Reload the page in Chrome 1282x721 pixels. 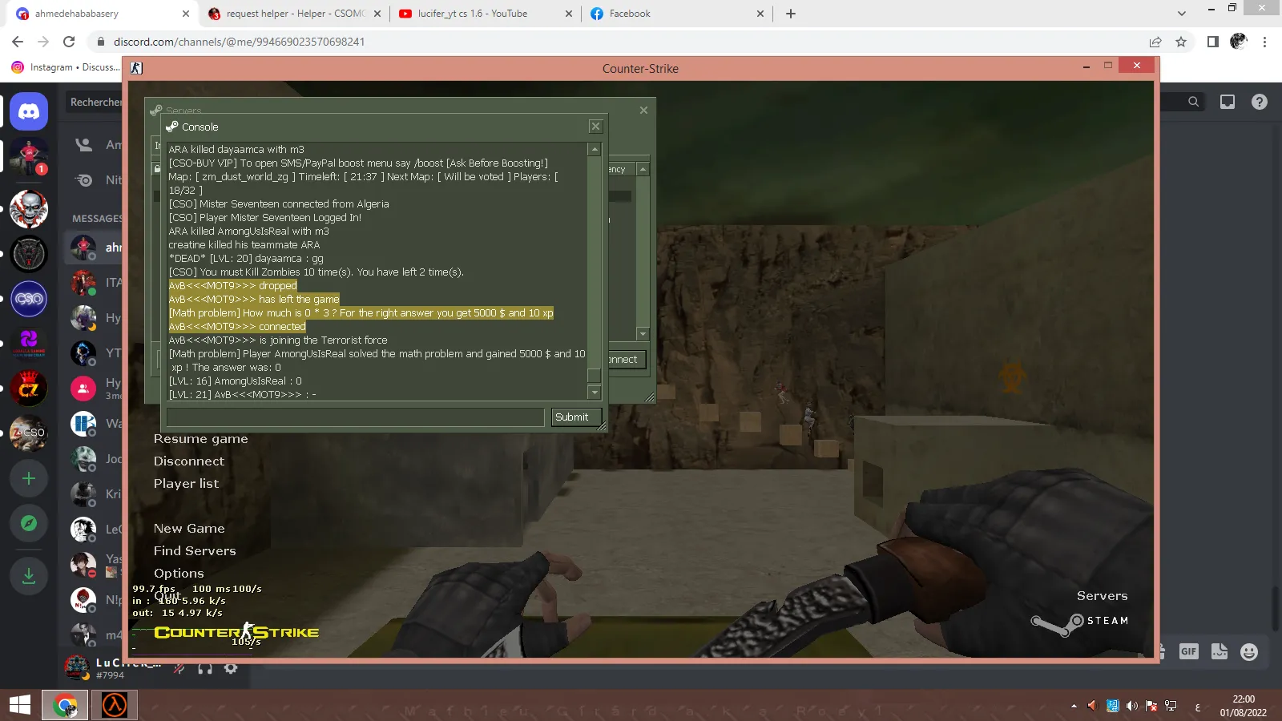pos(69,42)
